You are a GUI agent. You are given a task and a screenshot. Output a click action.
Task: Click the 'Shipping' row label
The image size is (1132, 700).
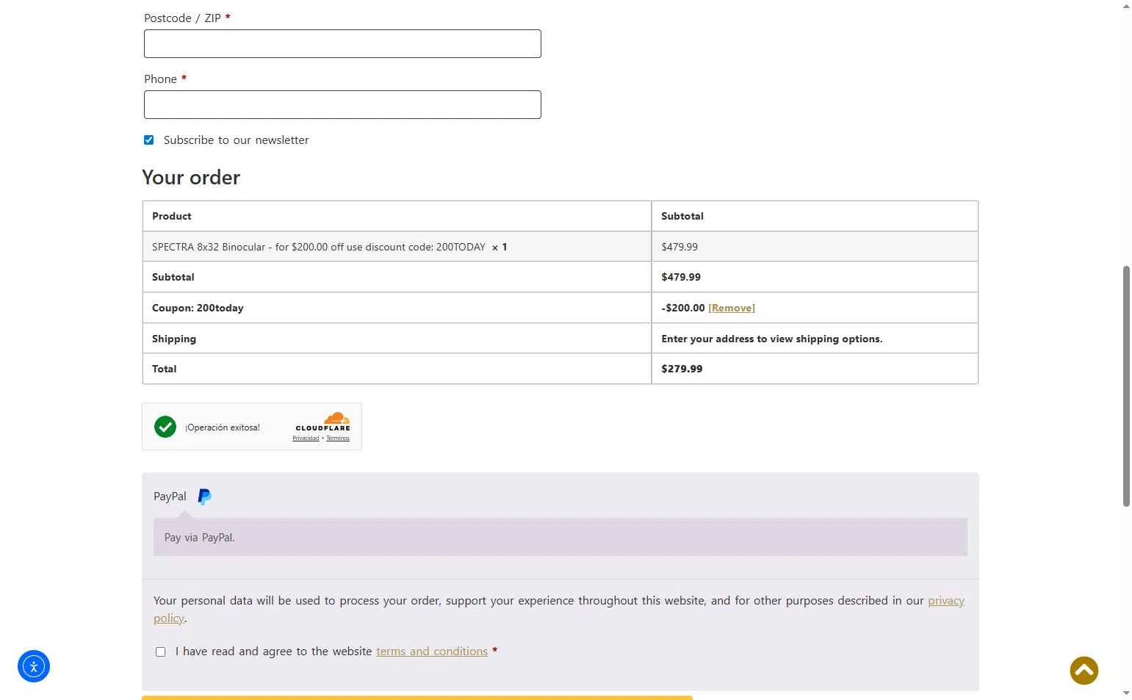[174, 339]
